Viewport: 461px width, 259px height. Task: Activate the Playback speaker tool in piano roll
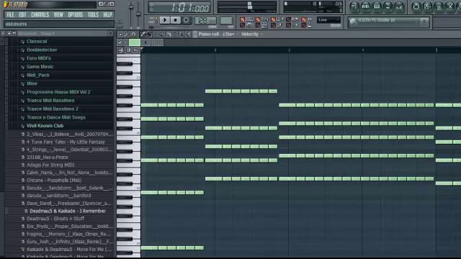coord(188,35)
